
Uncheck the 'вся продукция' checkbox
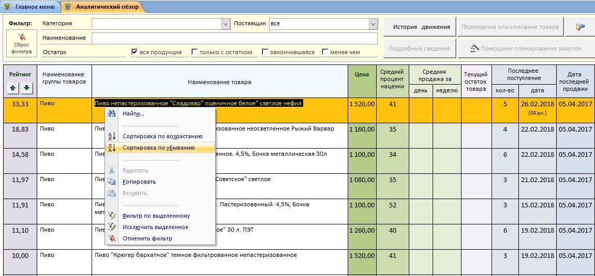(x=135, y=52)
